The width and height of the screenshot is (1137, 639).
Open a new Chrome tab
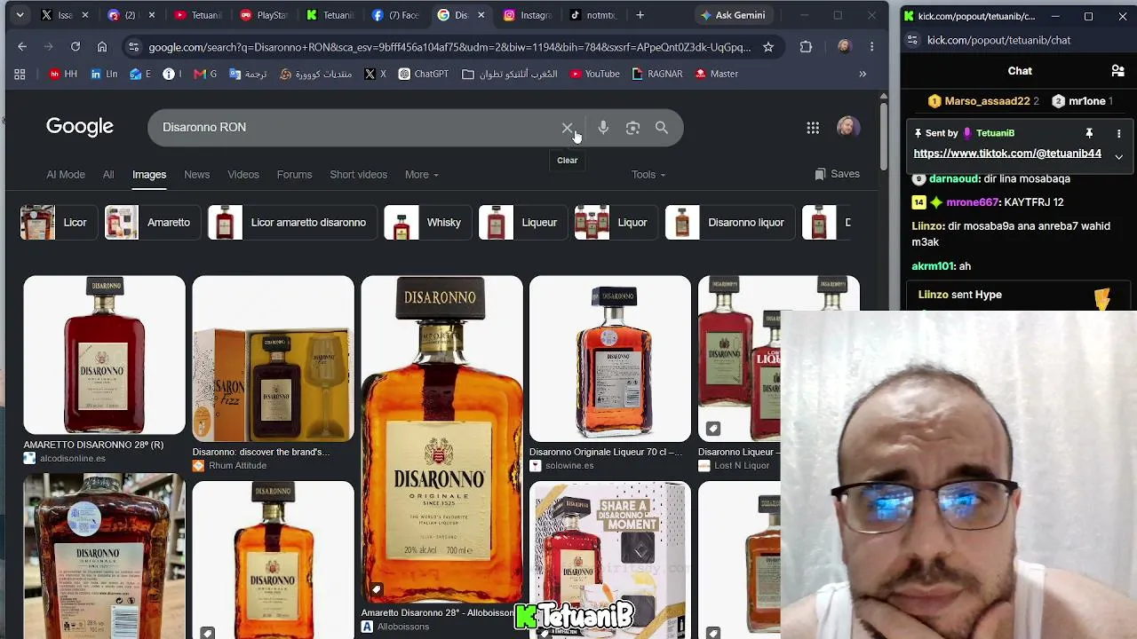click(640, 15)
